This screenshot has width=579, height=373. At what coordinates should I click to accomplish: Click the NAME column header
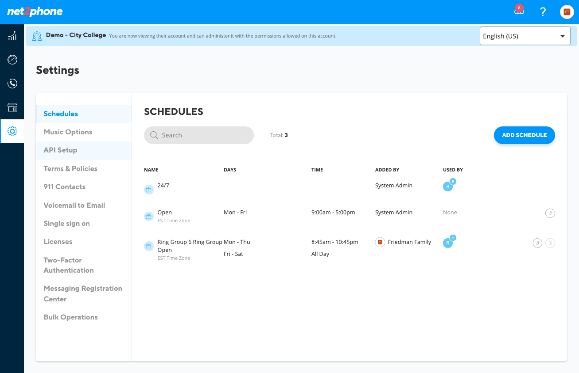(151, 170)
